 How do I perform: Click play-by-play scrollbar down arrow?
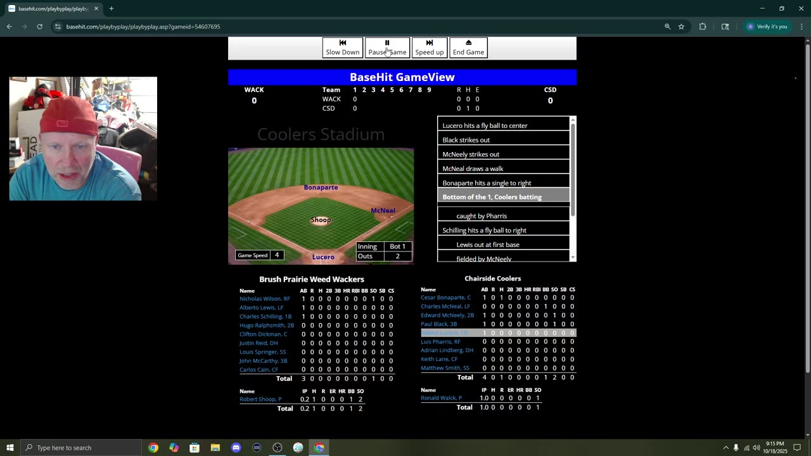click(573, 257)
